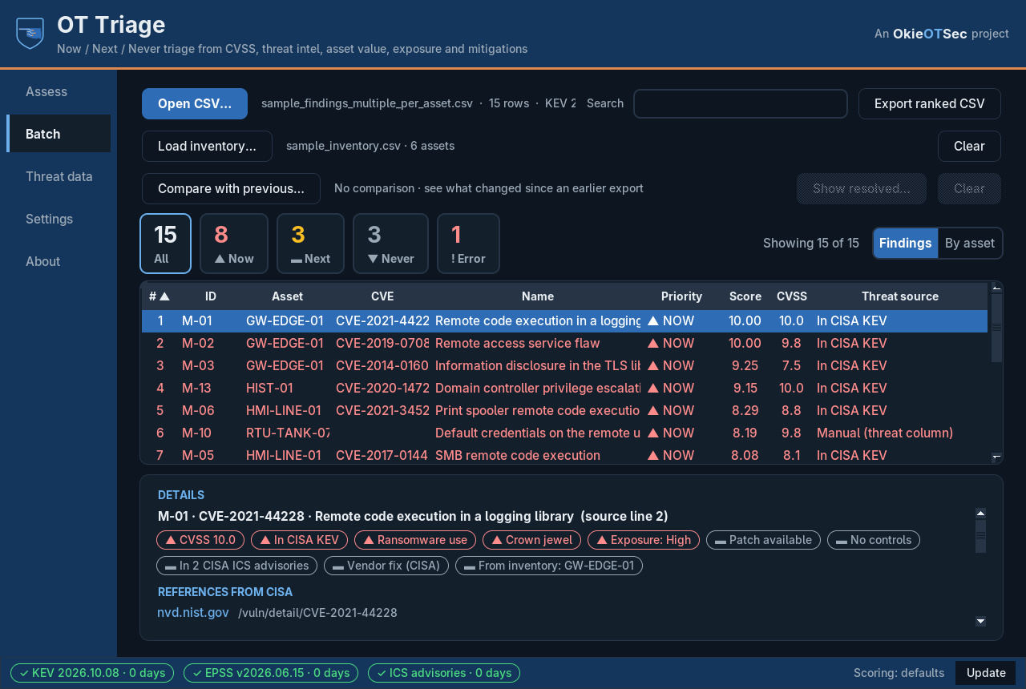Sort by the Threat source column header
The image size is (1026, 689).
[900, 296]
